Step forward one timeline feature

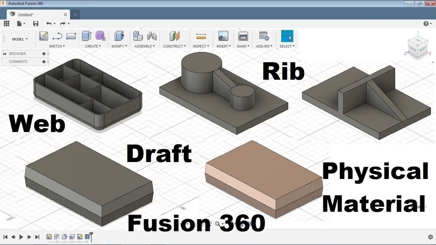tap(29, 237)
